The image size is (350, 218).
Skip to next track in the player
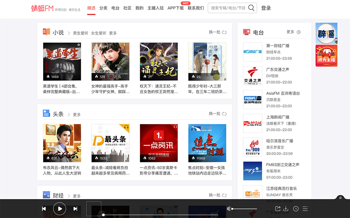(x=75, y=209)
